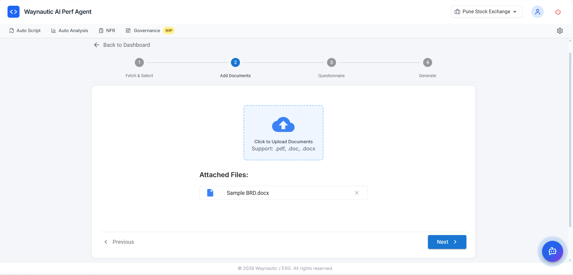
Task: Click step 3 Questionnaire
Action: point(331,62)
